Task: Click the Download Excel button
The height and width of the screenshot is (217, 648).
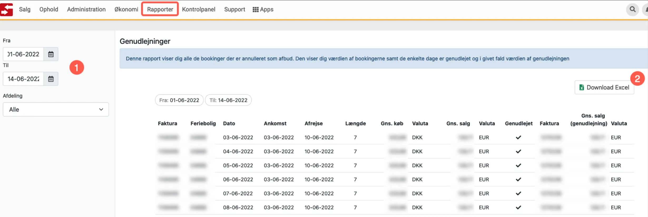Action: pyautogui.click(x=604, y=87)
